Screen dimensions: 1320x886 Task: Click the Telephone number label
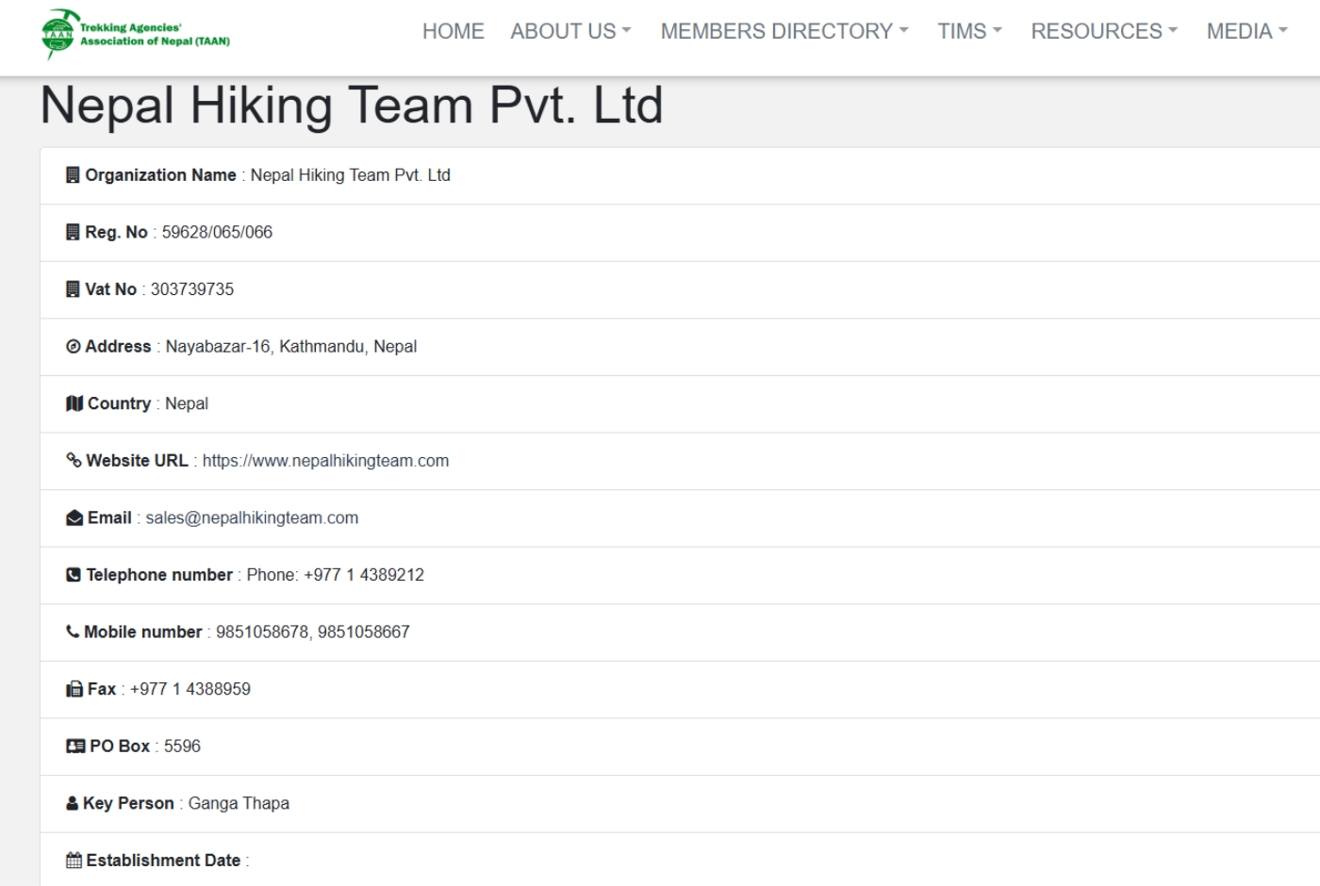coord(159,575)
